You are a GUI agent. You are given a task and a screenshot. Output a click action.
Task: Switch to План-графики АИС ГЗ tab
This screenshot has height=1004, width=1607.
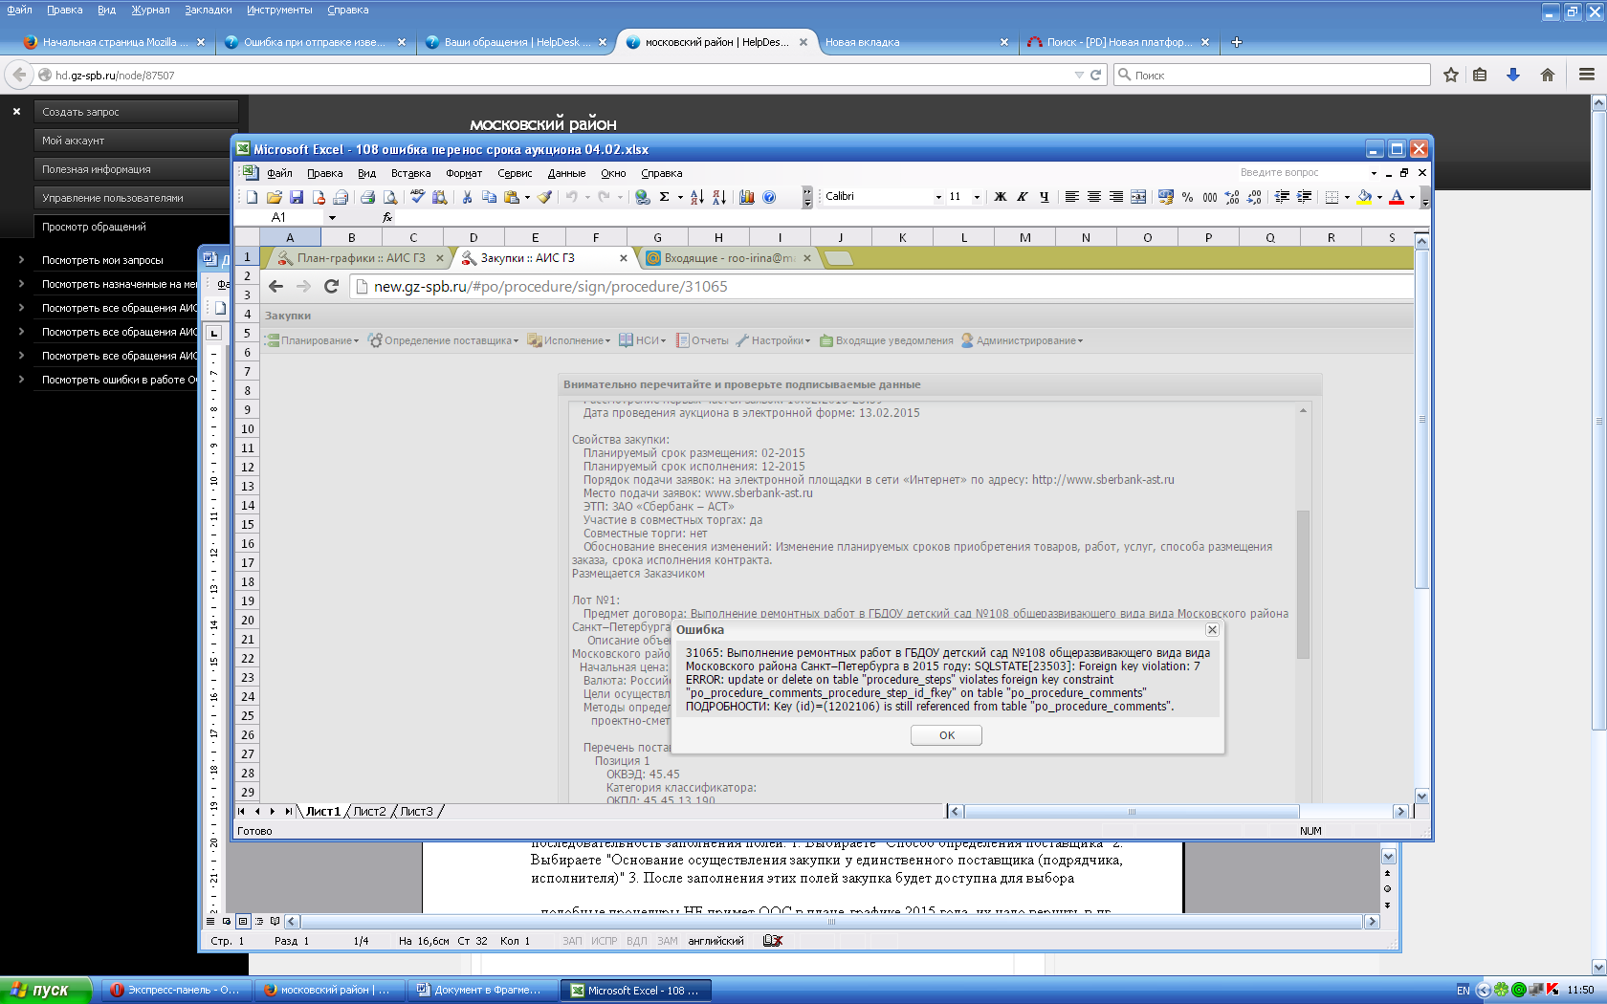(362, 258)
